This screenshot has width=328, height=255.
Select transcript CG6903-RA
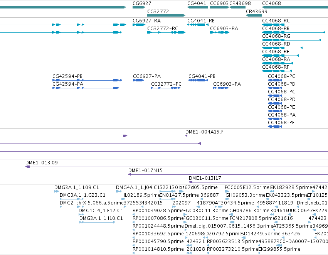(224, 29)
